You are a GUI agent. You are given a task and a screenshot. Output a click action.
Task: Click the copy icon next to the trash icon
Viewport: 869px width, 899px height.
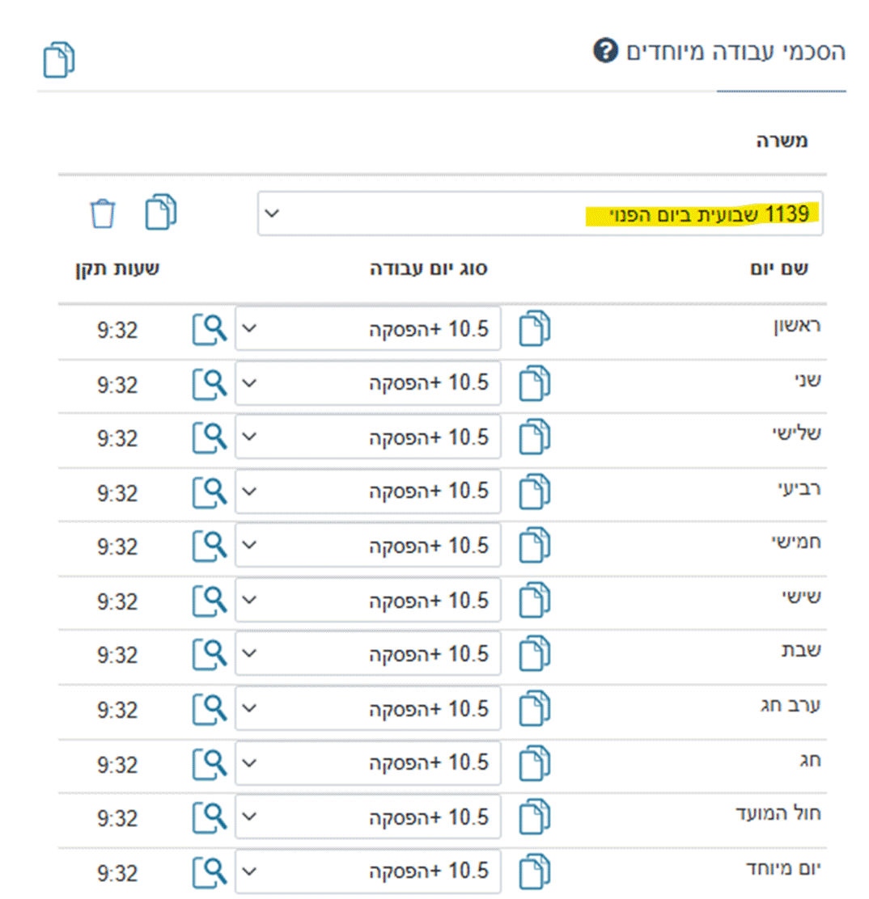click(160, 213)
